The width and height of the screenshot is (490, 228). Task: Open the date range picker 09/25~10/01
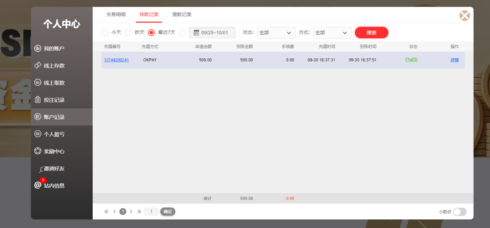[x=212, y=33]
